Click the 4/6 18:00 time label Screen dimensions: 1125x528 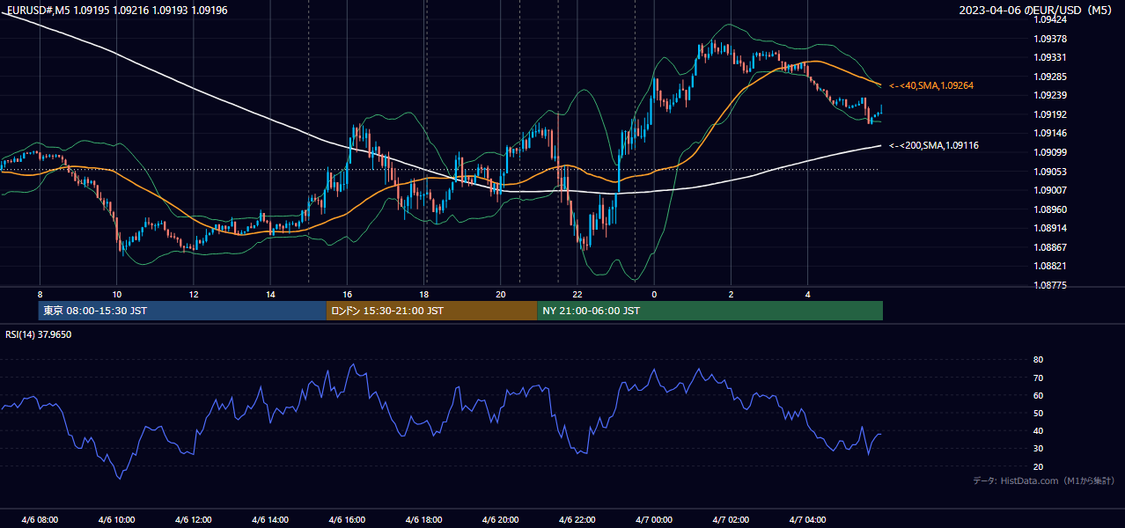point(423,519)
